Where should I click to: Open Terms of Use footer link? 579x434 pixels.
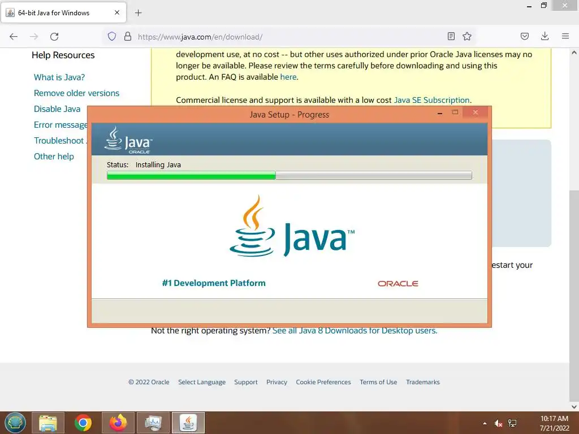point(378,382)
